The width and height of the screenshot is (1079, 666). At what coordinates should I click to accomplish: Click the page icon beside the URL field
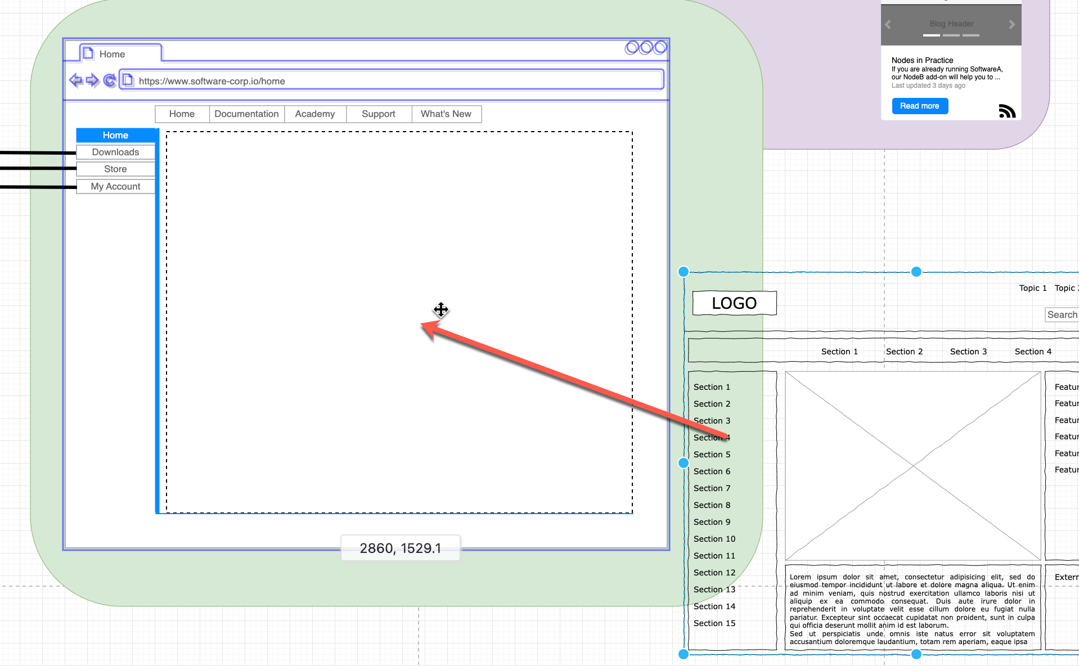pyautogui.click(x=129, y=80)
